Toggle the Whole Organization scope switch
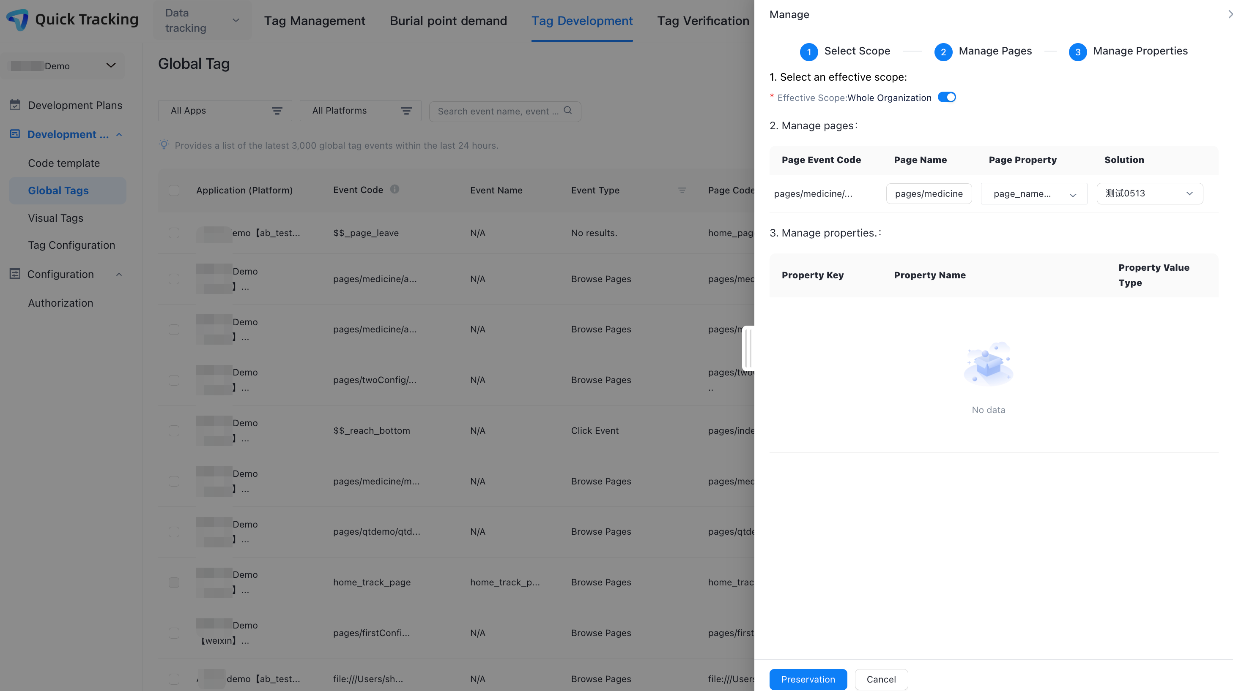This screenshot has width=1233, height=691. [946, 98]
